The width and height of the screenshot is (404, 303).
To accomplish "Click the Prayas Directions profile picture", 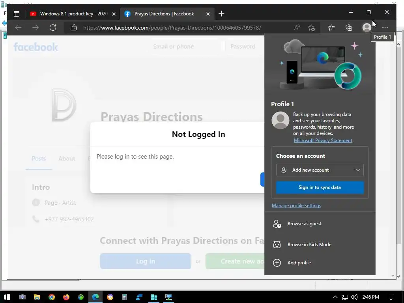I will (x=63, y=105).
